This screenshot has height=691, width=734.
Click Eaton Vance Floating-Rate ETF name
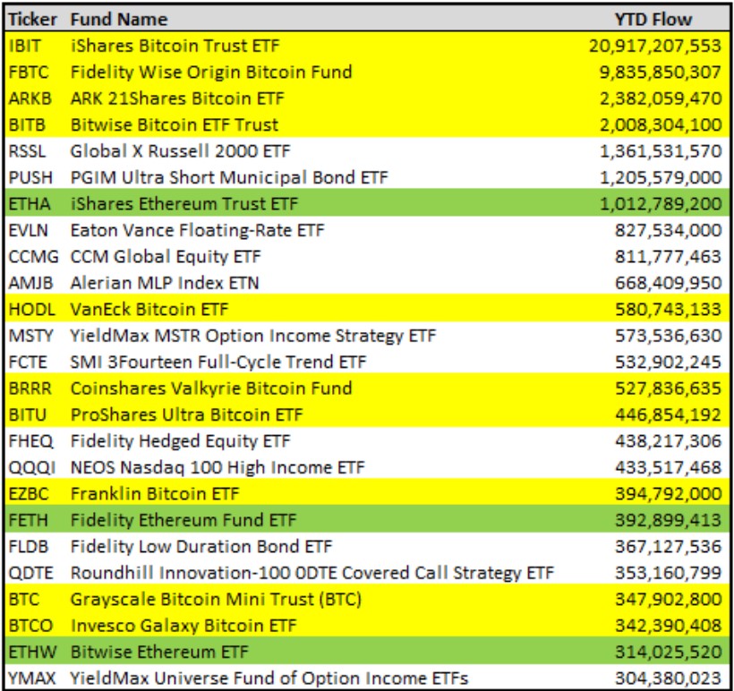click(197, 230)
